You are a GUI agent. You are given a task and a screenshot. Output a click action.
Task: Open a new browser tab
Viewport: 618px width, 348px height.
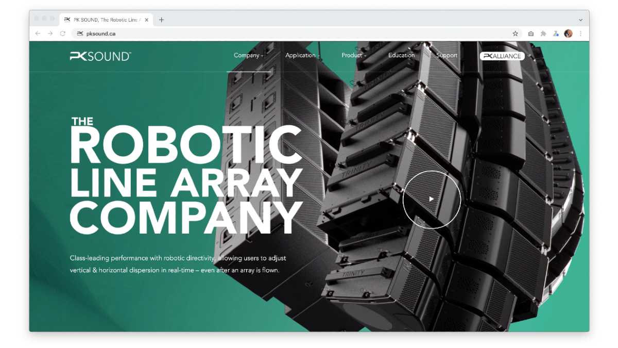point(161,20)
